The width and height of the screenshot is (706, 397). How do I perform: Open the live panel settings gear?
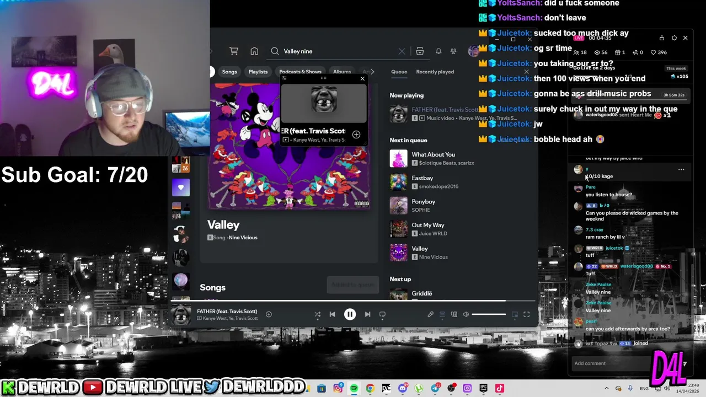(x=674, y=38)
